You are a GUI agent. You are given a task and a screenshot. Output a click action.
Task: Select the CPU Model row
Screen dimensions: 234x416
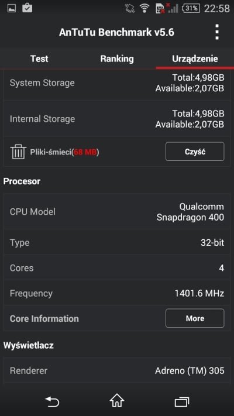pyautogui.click(x=117, y=212)
